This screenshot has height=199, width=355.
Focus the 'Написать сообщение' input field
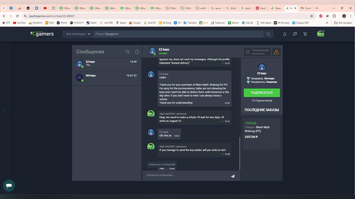tap(186, 175)
